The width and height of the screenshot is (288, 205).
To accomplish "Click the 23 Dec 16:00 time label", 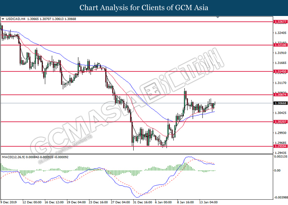I will point(98,202).
